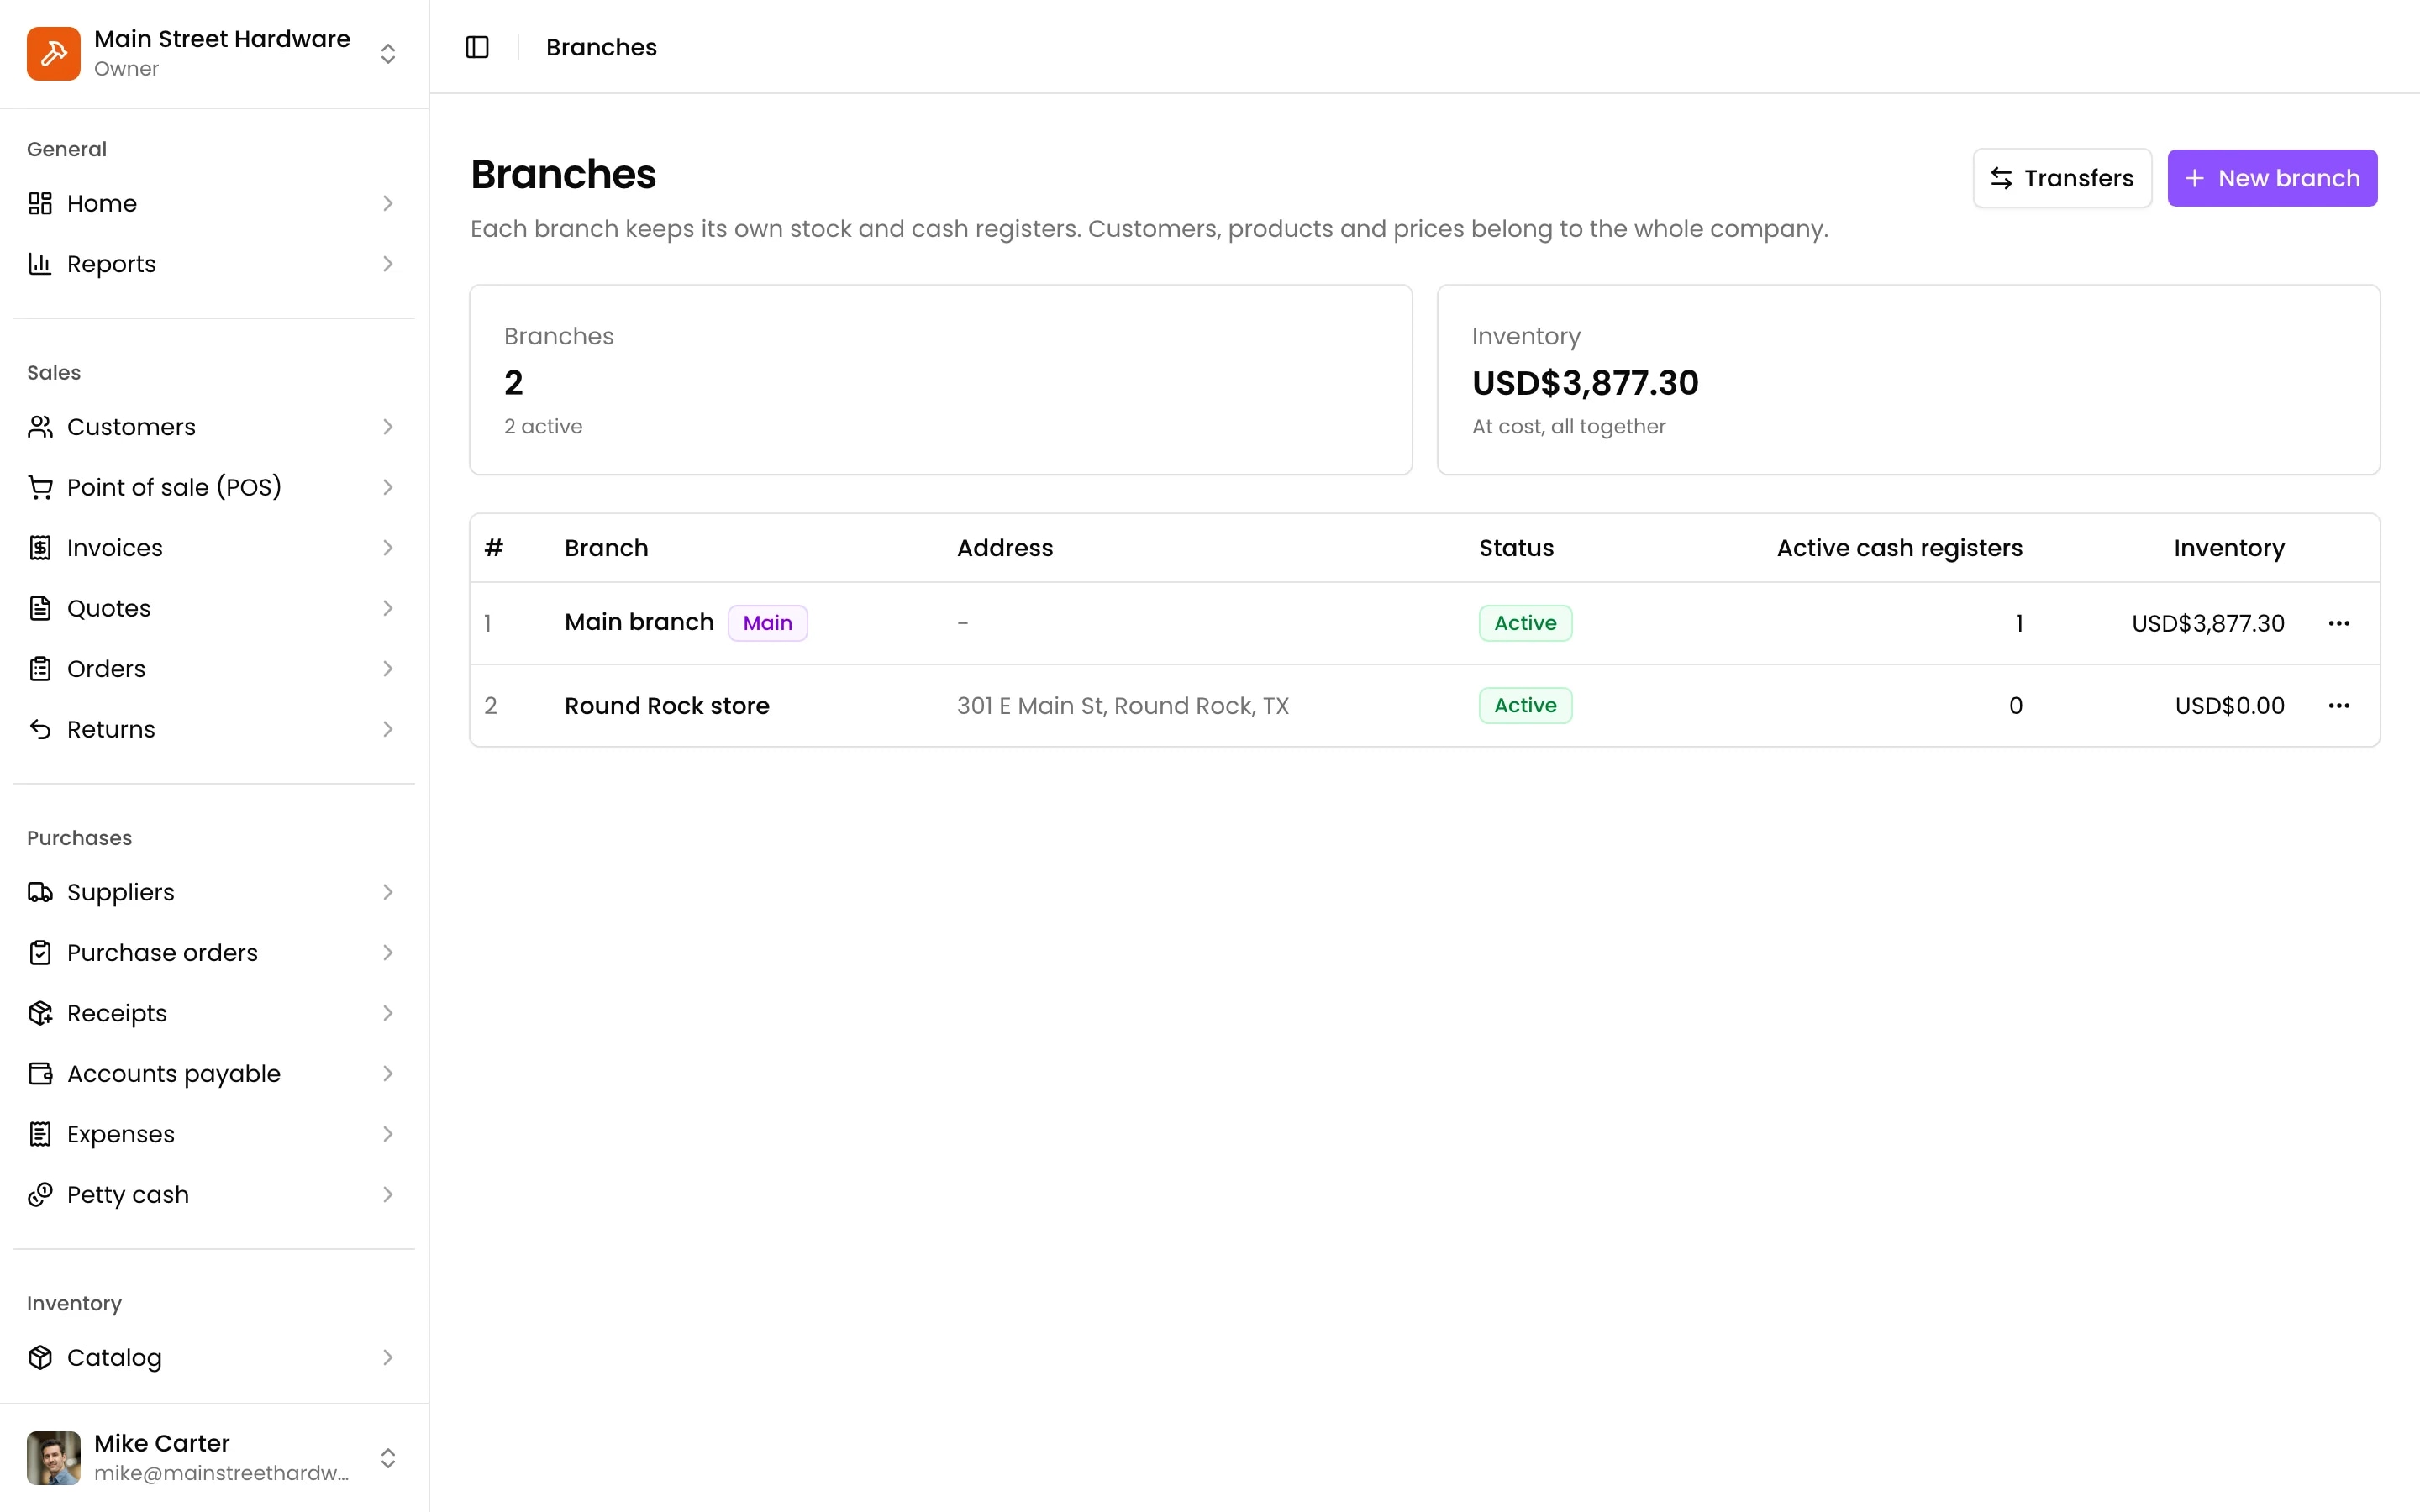This screenshot has width=2420, height=1512.
Task: Expand the Invoices chevron
Action: pyautogui.click(x=388, y=548)
